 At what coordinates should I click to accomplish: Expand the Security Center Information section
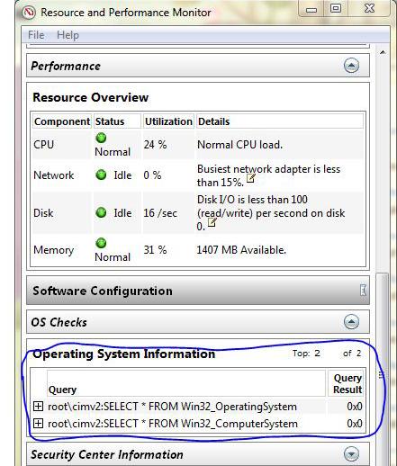coord(351,454)
